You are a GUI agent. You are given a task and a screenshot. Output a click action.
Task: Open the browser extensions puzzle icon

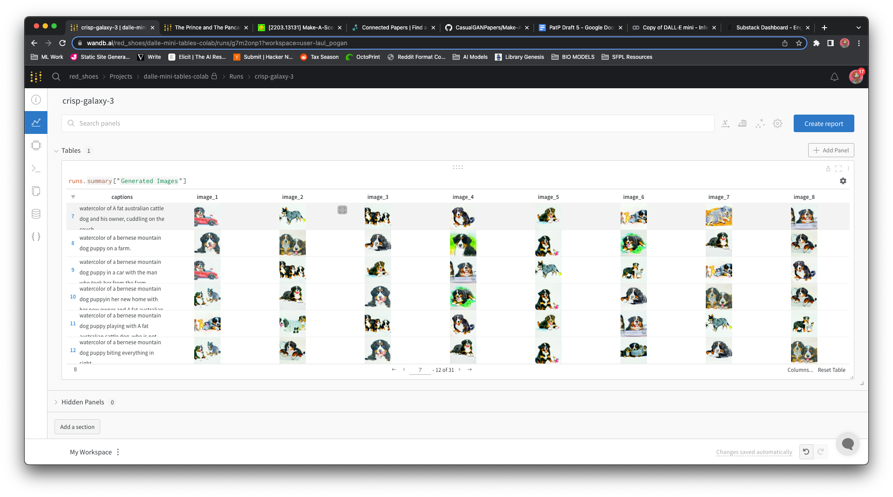tap(816, 43)
